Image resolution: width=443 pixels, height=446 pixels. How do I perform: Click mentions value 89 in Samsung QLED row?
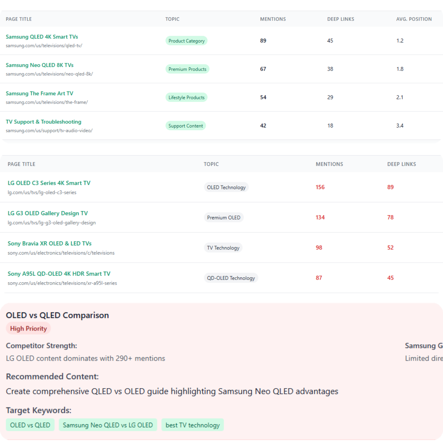tap(263, 41)
